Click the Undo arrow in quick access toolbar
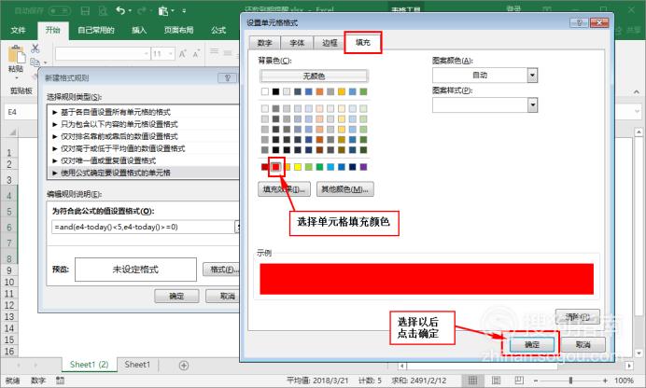The width and height of the screenshot is (646, 388). tap(119, 10)
